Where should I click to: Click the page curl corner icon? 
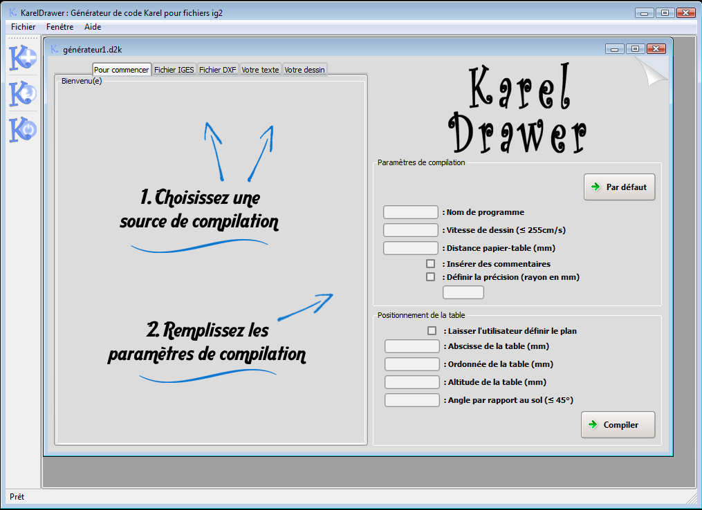pyautogui.click(x=651, y=71)
